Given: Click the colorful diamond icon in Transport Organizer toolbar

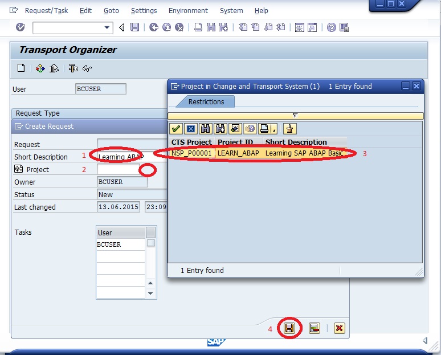Looking at the screenshot, I should point(40,68).
